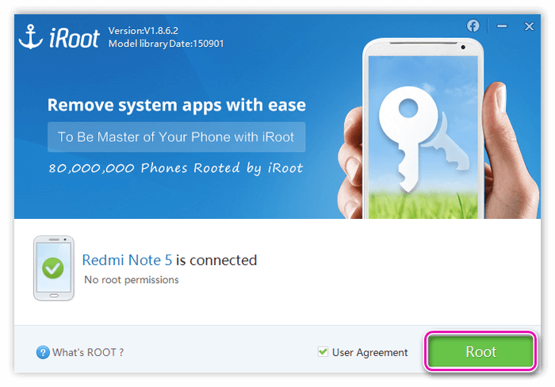Click the blue question mark help icon
Screen dimensions: 555x387
tap(43, 352)
